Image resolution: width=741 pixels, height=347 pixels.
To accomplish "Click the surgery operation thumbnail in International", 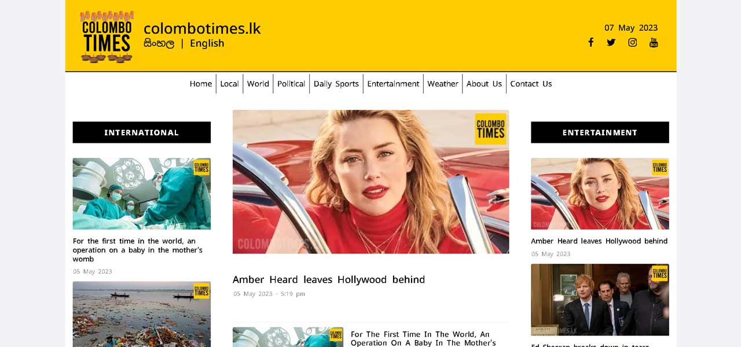I will [x=141, y=194].
